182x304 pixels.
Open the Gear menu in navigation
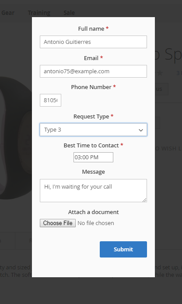[7, 13]
